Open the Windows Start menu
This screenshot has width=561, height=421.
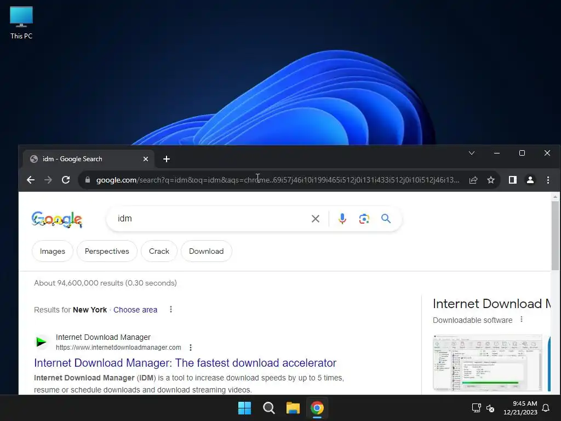coord(245,408)
